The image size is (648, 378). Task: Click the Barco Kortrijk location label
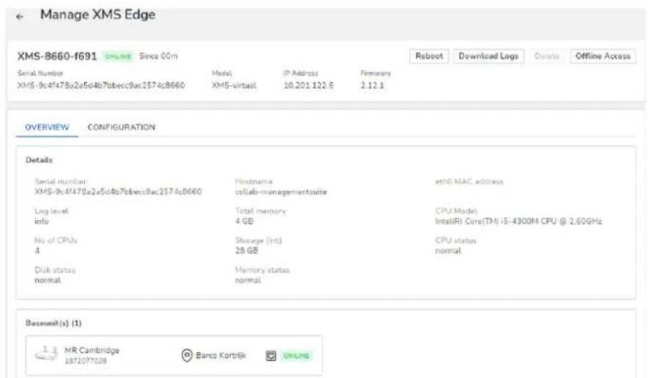click(221, 355)
